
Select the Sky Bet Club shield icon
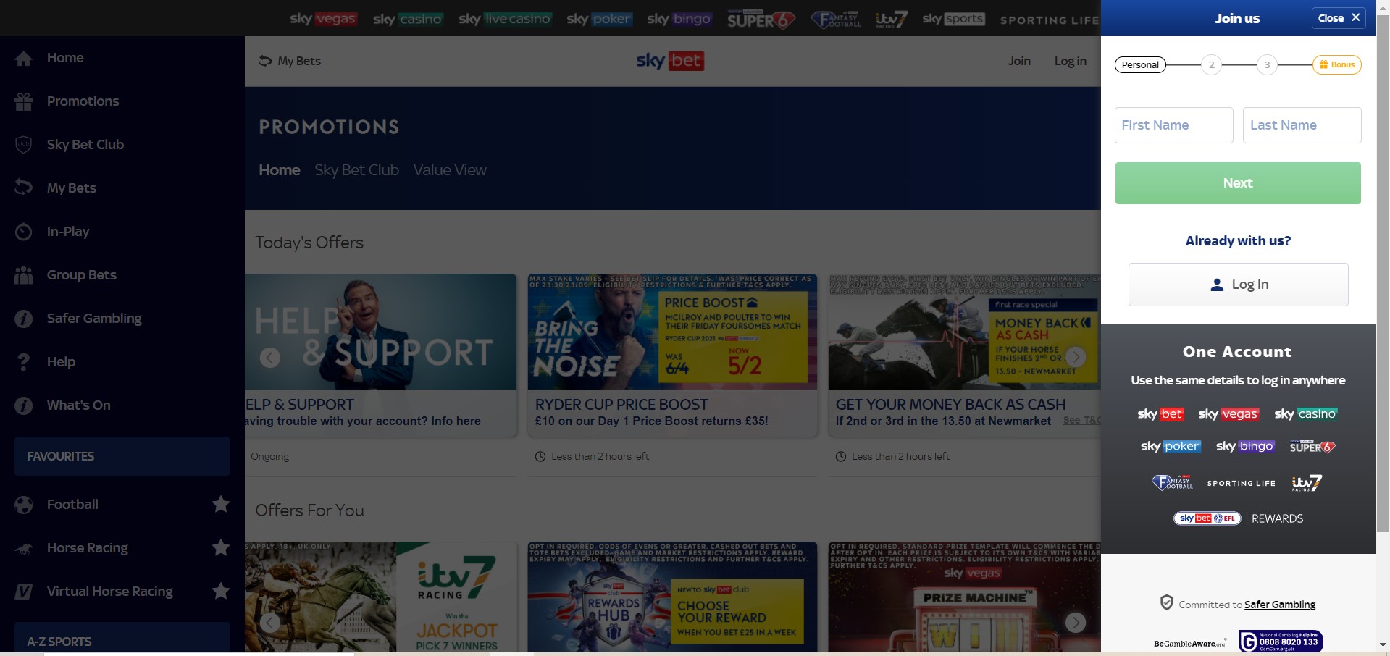(x=23, y=145)
